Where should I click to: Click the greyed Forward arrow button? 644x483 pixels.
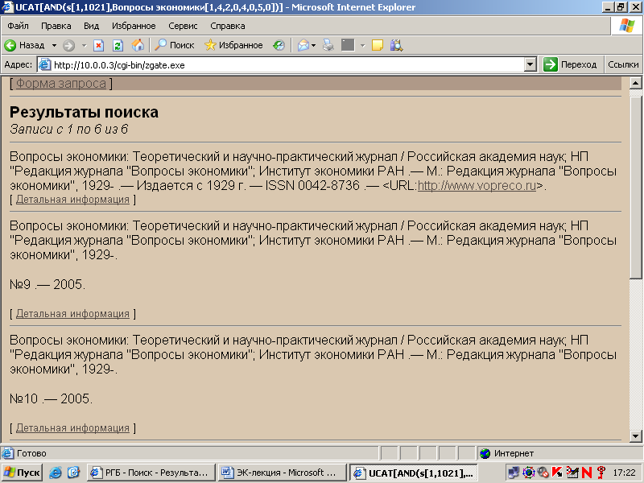[x=69, y=45]
